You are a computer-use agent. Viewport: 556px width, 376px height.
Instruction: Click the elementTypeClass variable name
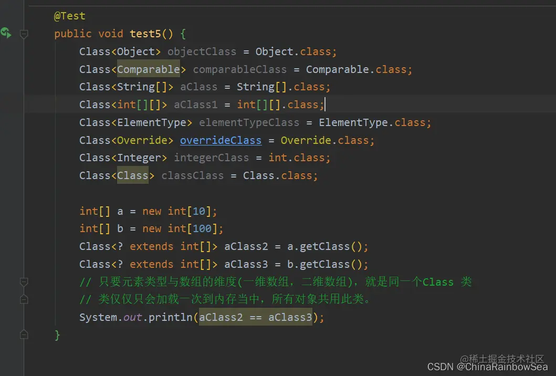[x=249, y=122]
